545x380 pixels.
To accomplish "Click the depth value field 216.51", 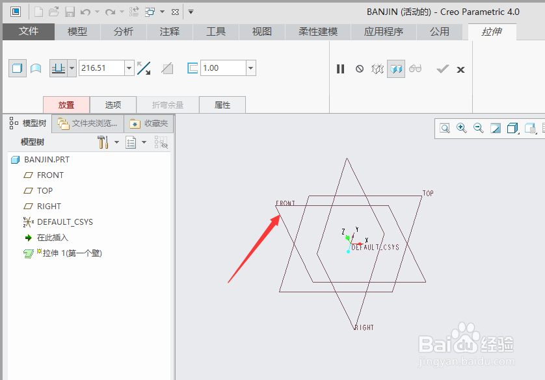I will pos(102,68).
